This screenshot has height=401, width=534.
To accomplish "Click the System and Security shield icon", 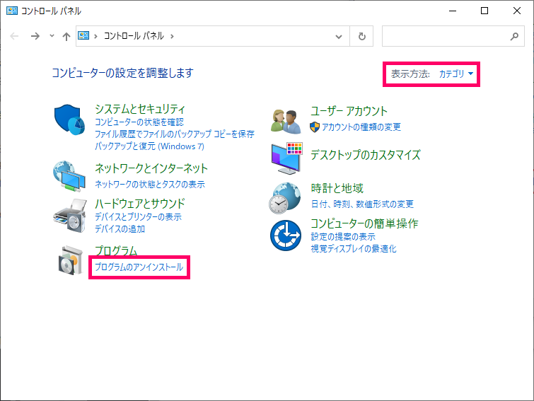I will click(x=69, y=120).
